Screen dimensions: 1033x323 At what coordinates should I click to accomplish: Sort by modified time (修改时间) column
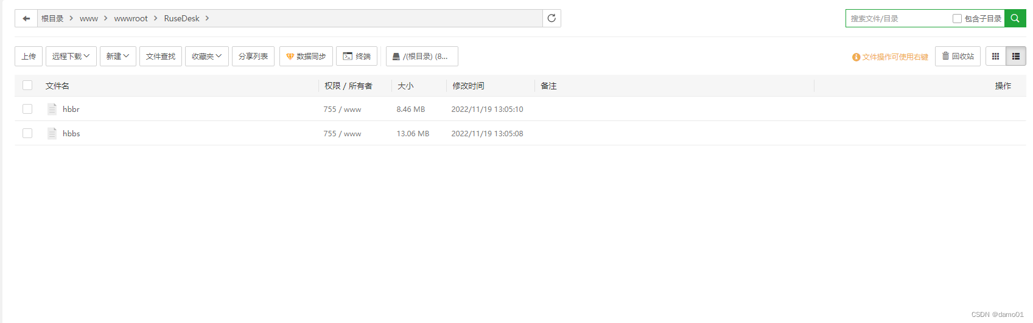point(468,86)
